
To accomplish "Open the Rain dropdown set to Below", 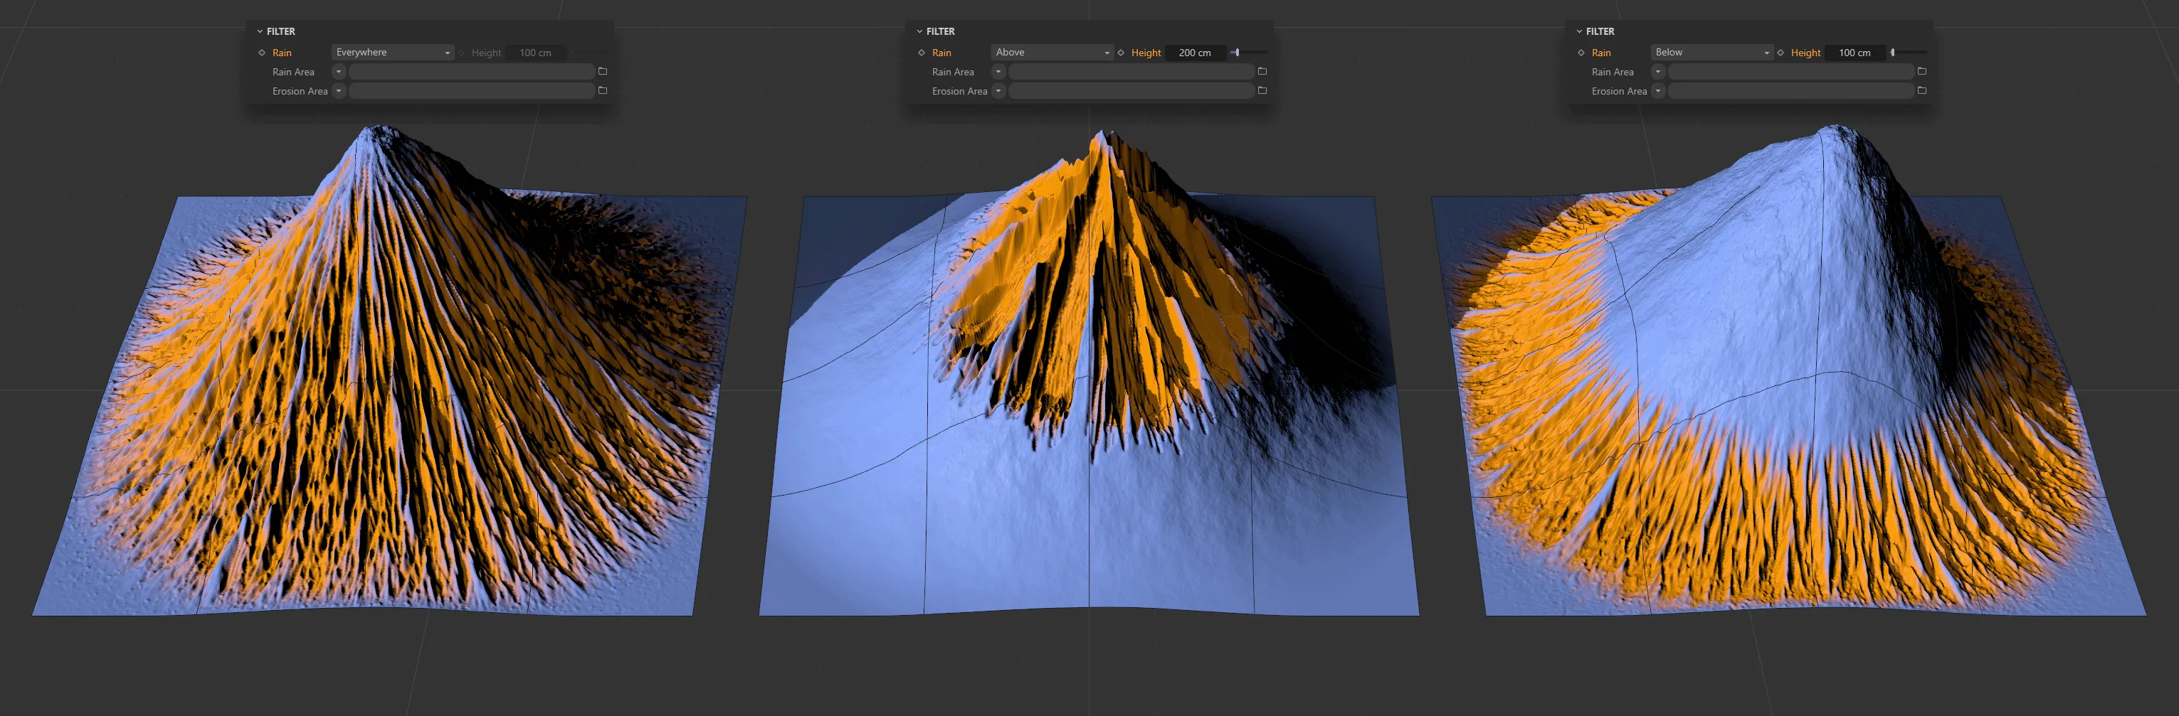I will 1711,53.
